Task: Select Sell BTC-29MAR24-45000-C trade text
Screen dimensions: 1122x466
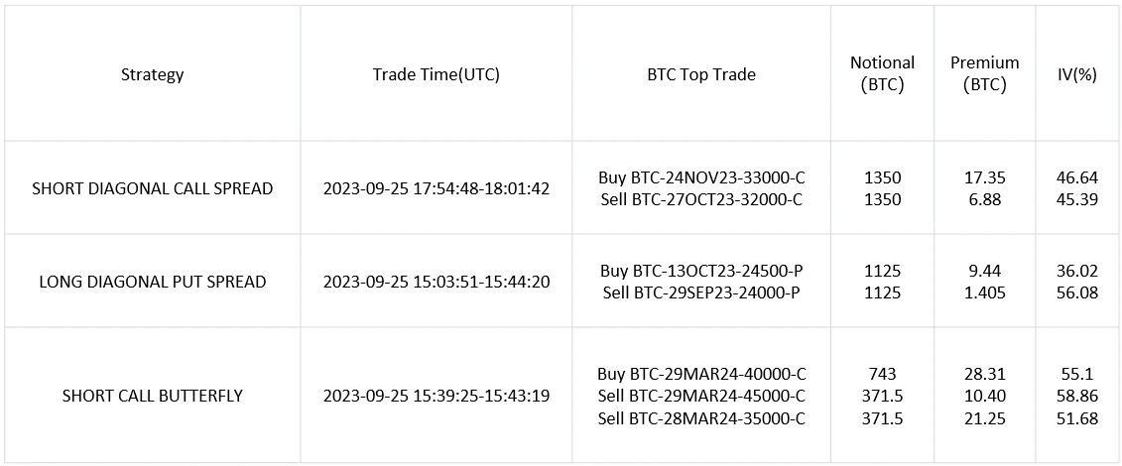Action: [701, 396]
